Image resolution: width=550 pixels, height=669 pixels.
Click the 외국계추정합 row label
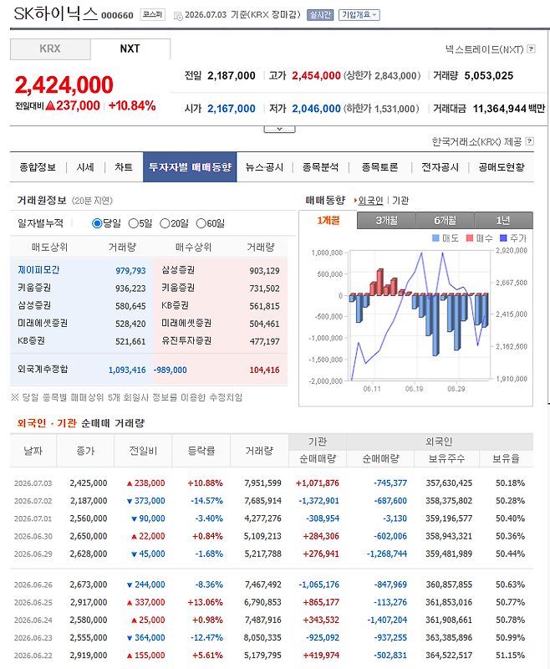pos(43,370)
